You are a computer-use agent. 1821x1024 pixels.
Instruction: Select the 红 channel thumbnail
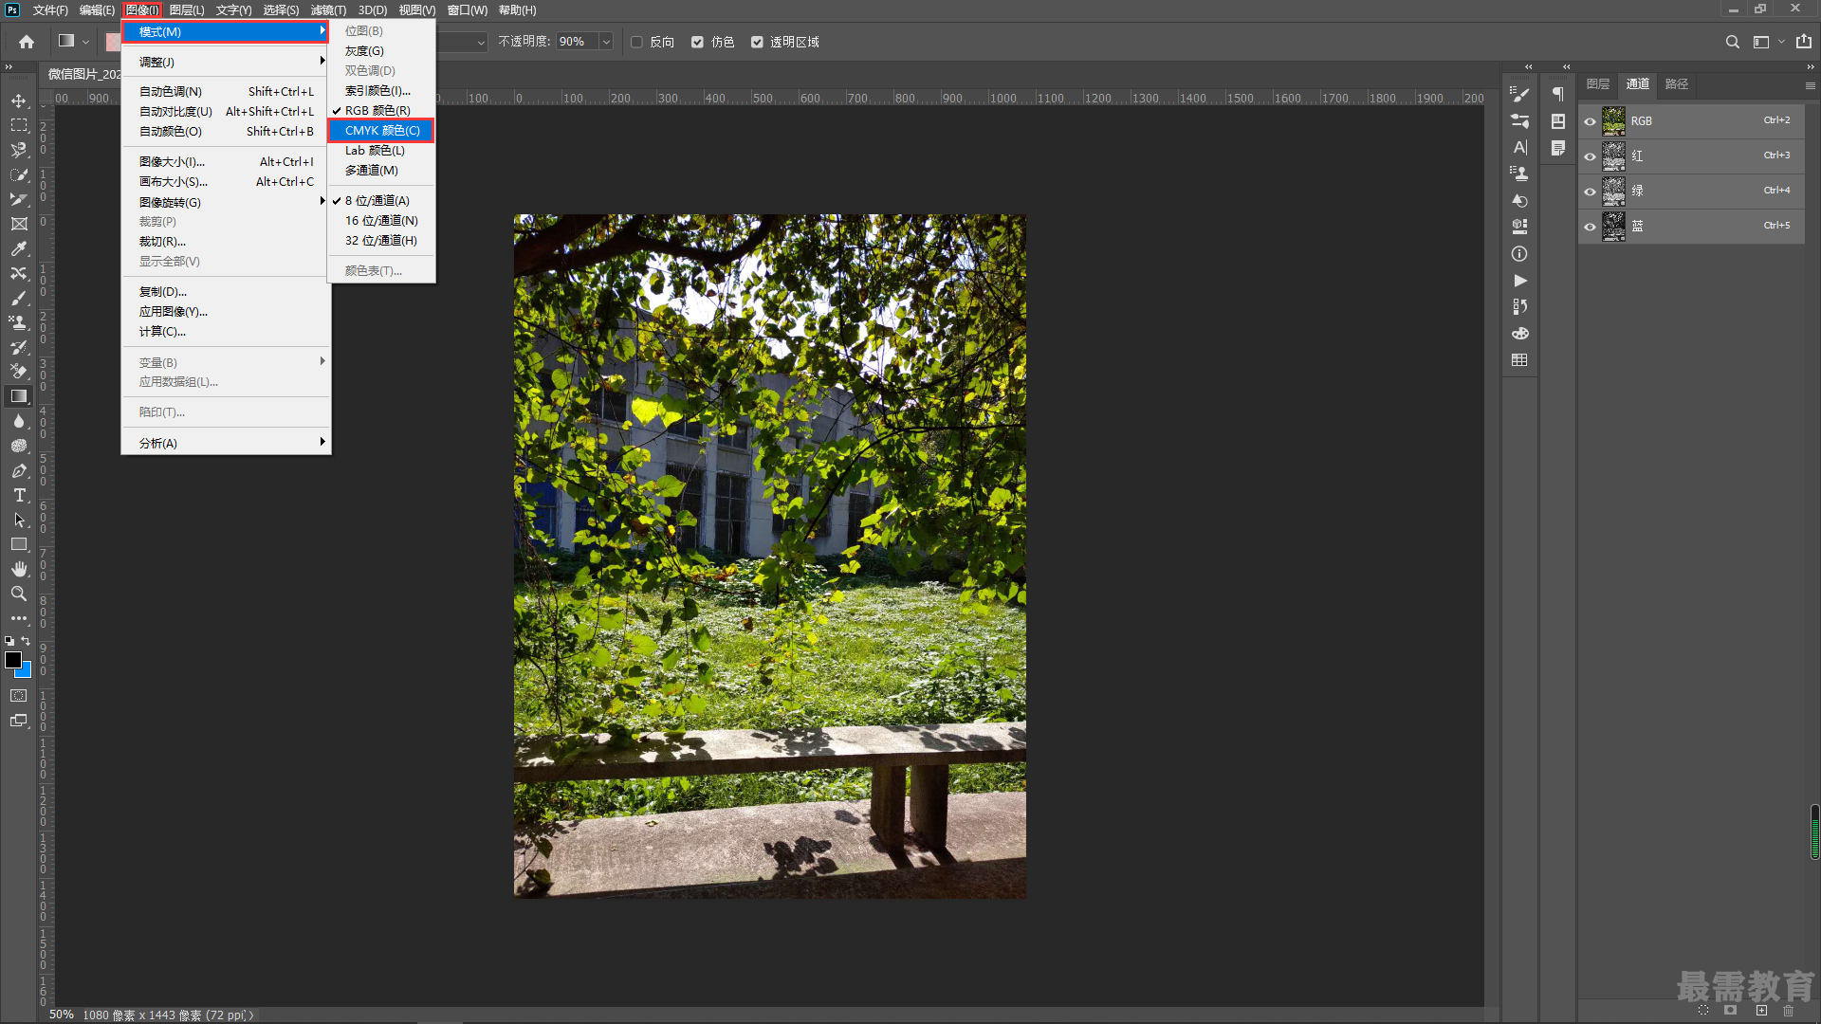(1613, 156)
